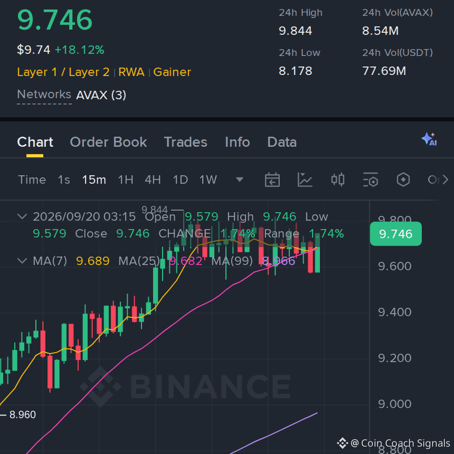The image size is (454, 454).
Task: Switch to the Trades tab
Action: pos(186,142)
